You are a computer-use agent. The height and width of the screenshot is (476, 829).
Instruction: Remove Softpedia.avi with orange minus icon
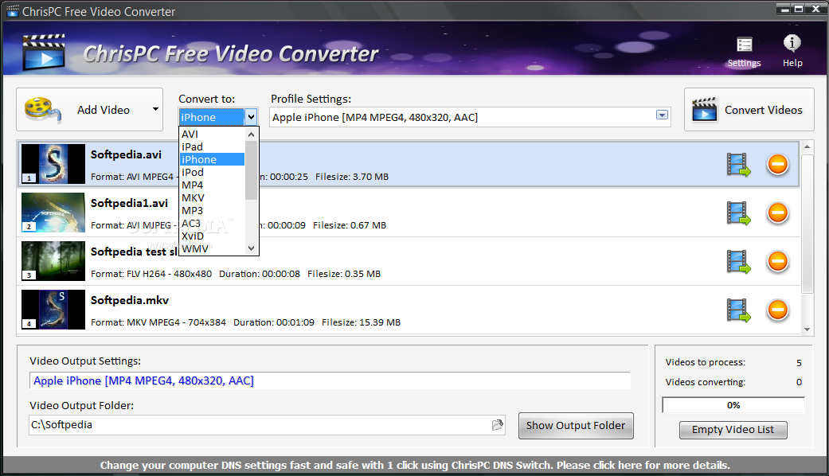[x=778, y=164]
